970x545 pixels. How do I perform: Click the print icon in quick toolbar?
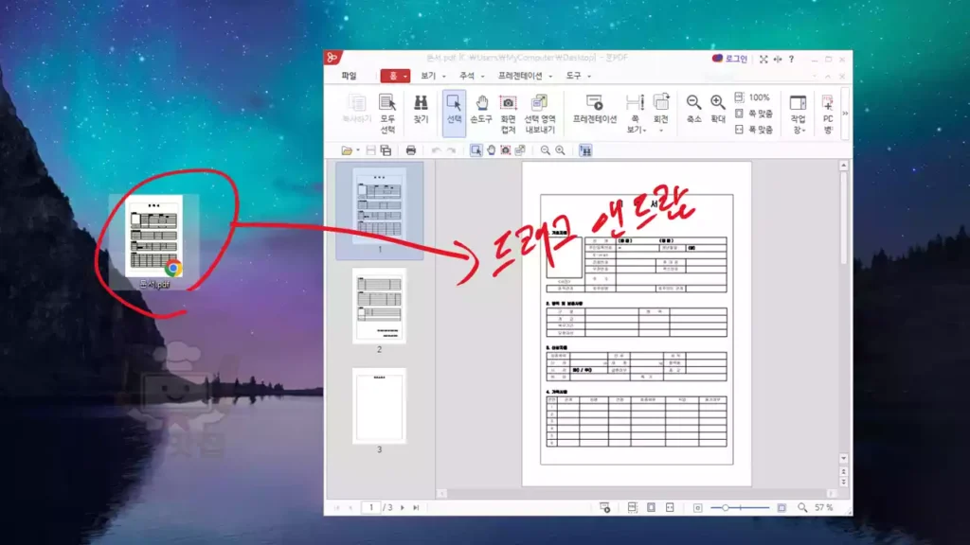tap(411, 150)
